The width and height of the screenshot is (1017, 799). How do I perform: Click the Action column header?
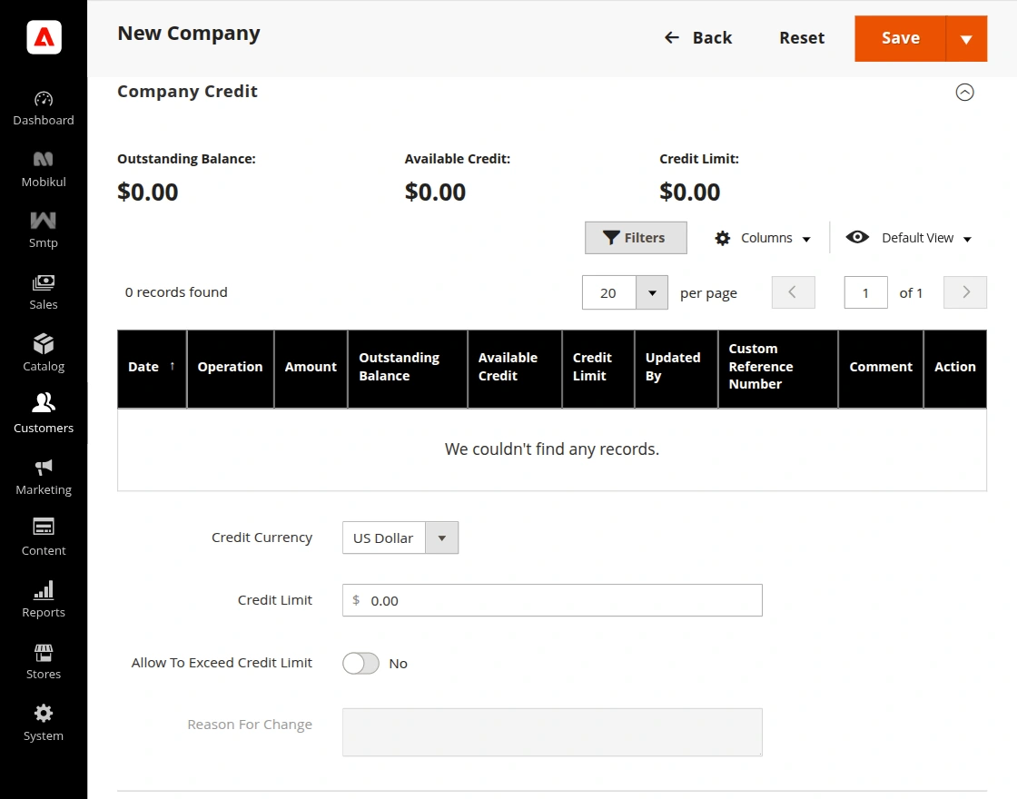click(954, 369)
